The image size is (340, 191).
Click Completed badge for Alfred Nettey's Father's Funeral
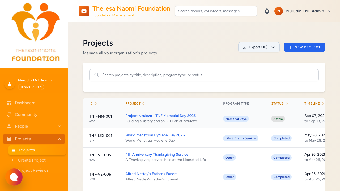[x=281, y=177]
